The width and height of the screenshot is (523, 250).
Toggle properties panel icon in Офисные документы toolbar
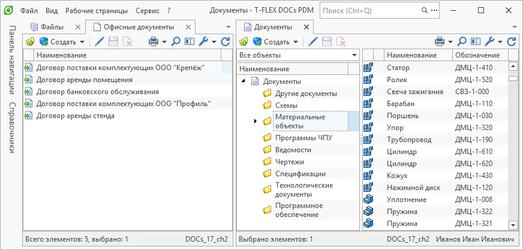tap(190, 42)
